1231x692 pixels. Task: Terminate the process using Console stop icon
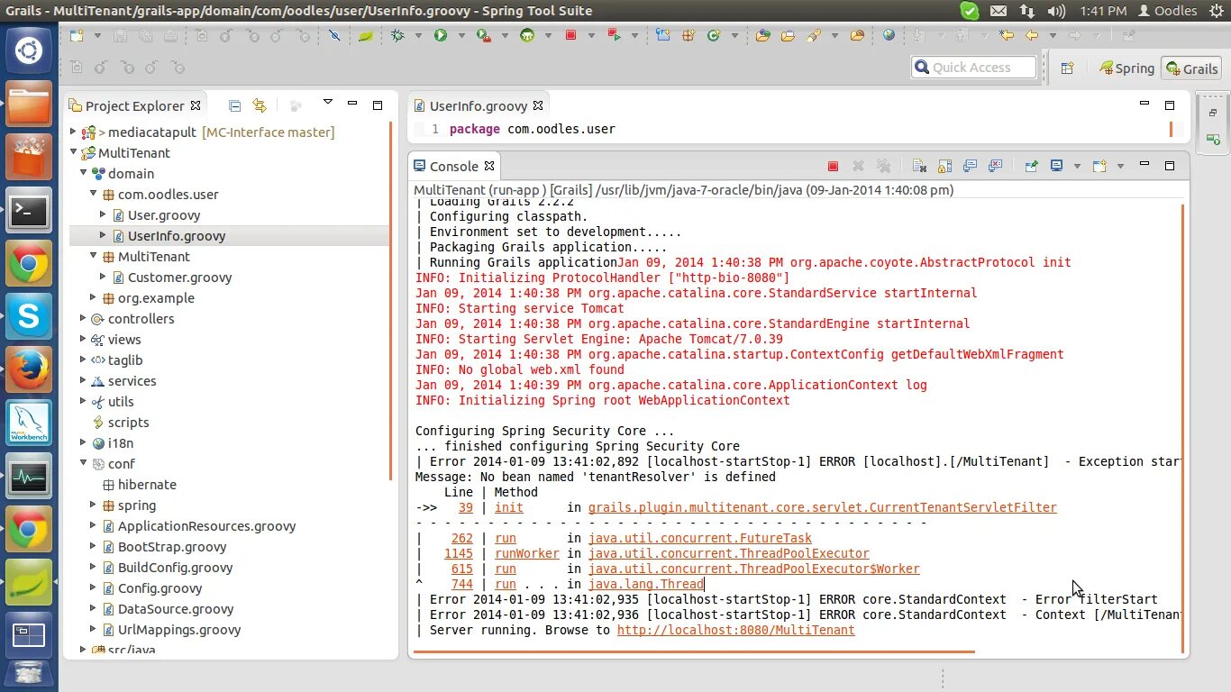point(833,166)
